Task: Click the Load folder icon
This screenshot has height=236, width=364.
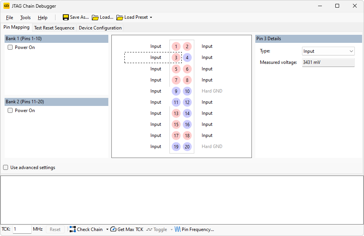Action: pyautogui.click(x=95, y=17)
